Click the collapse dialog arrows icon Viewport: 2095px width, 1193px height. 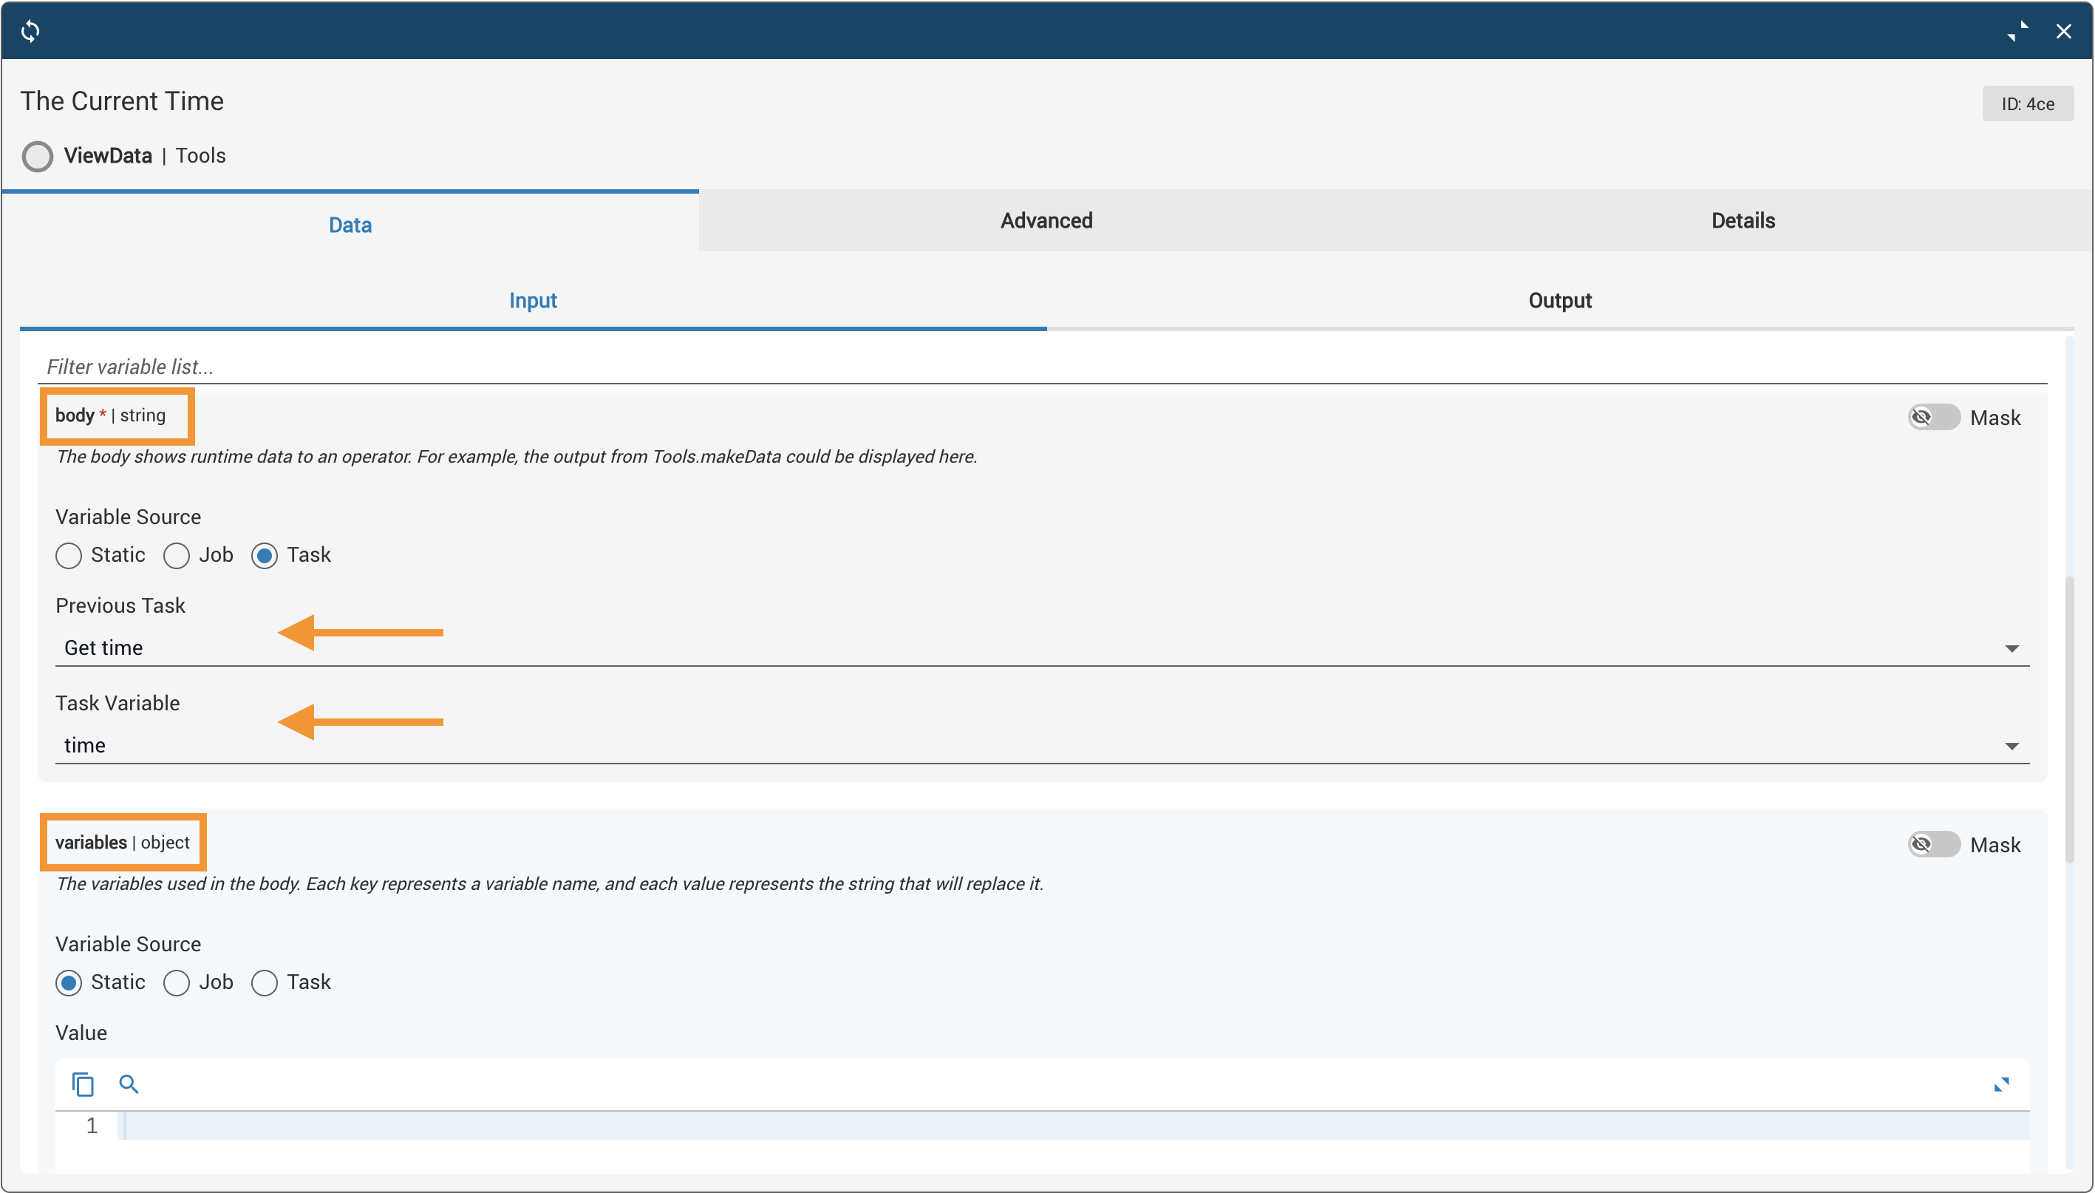2017,31
